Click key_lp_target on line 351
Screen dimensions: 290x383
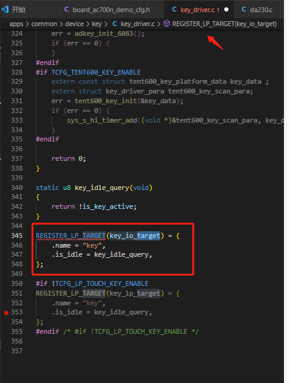(x=135, y=293)
